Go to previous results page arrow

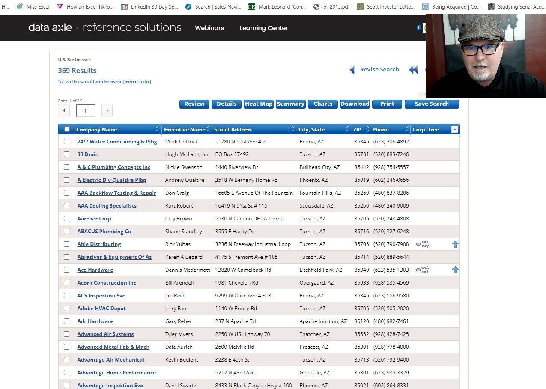64,110
